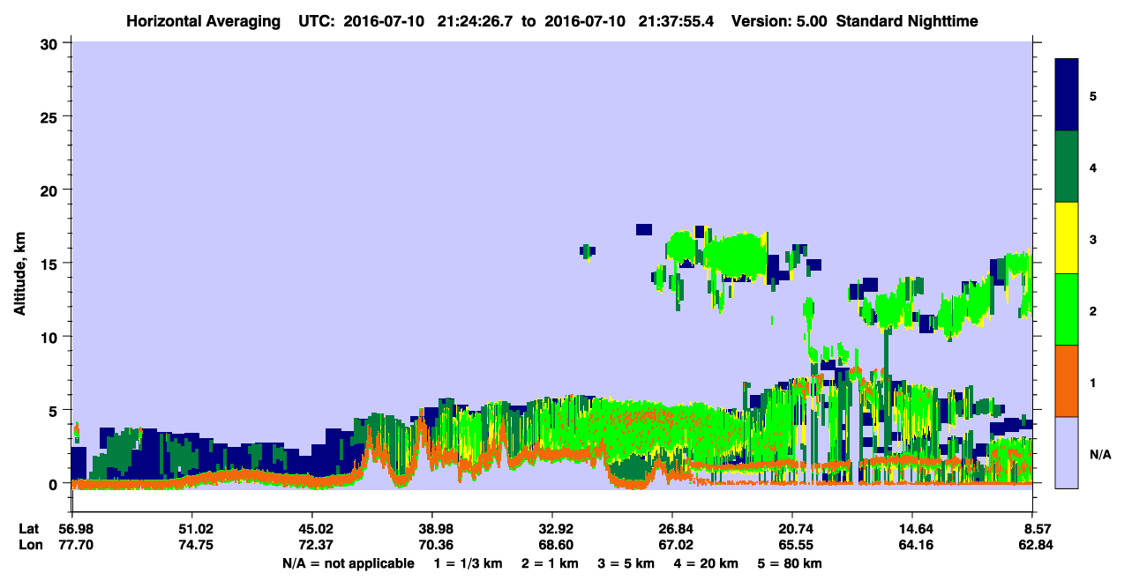Screen dimensions: 1147x588
Task: Click the bright green level 2 color swatch
Action: (x=1067, y=309)
